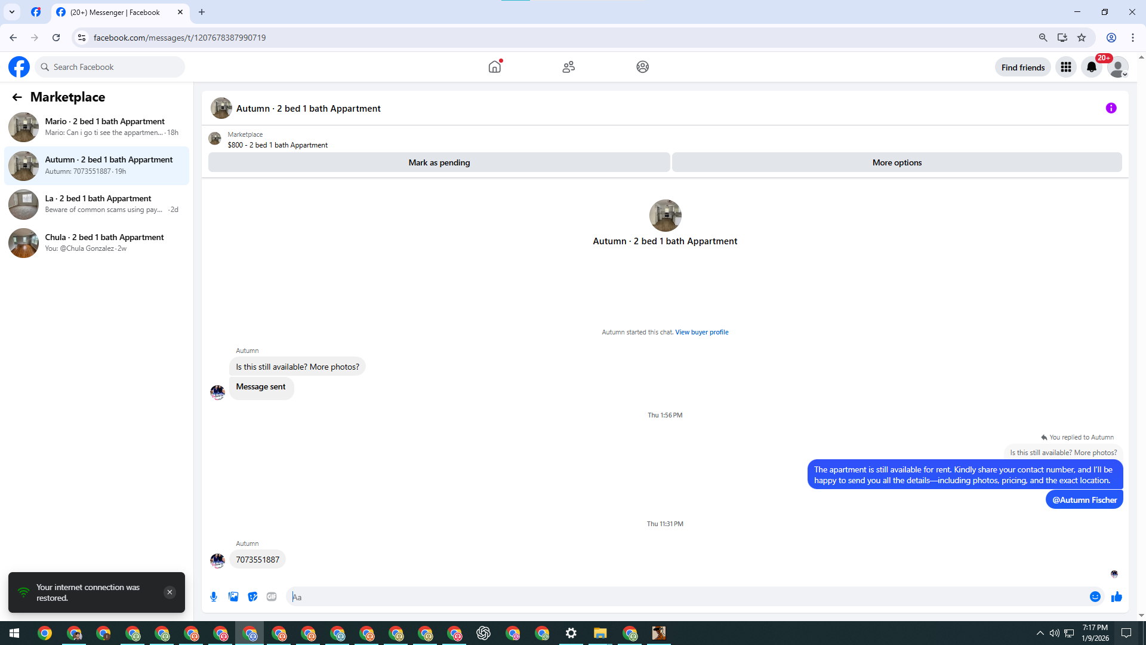Open the emoji picker in message box
The width and height of the screenshot is (1146, 645).
[1095, 597]
